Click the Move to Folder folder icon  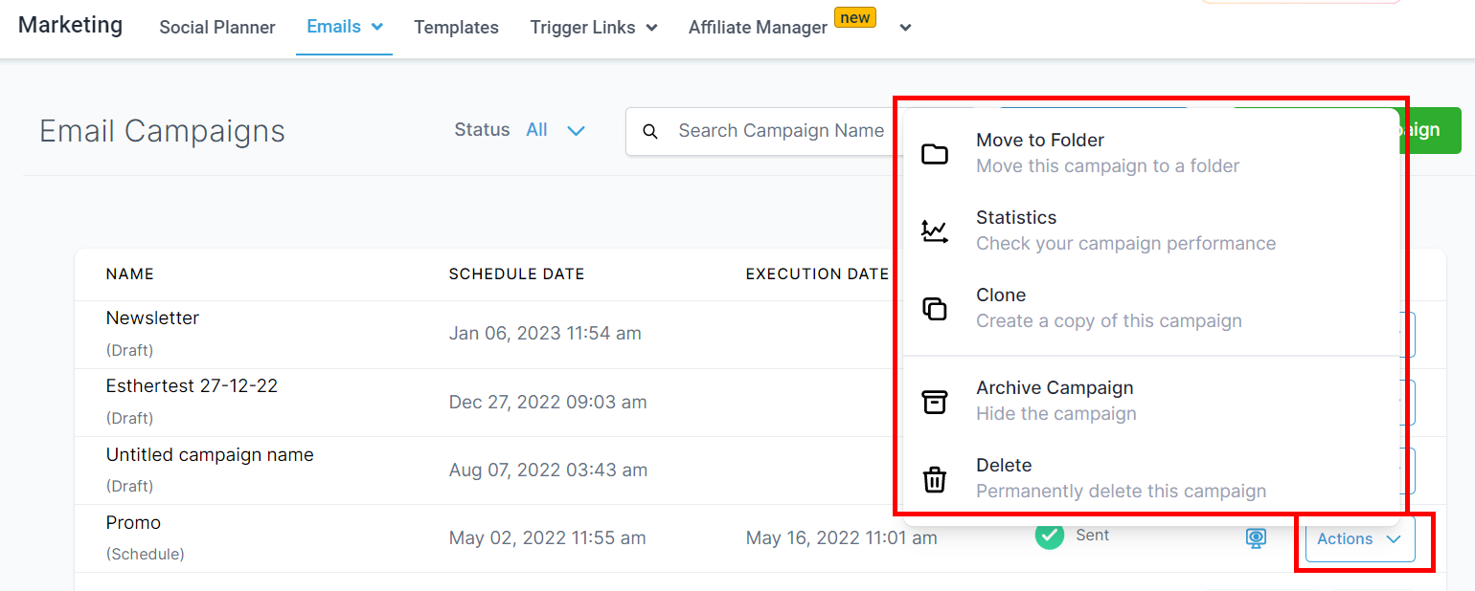(934, 154)
